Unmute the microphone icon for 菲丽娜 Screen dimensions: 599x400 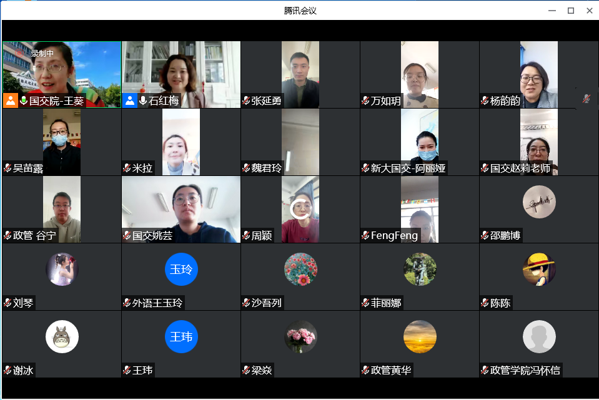pos(365,303)
